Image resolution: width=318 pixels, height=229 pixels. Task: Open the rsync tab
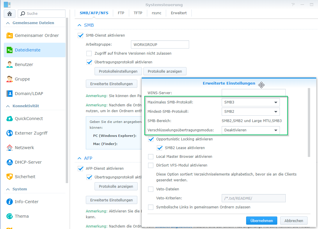(x=157, y=13)
